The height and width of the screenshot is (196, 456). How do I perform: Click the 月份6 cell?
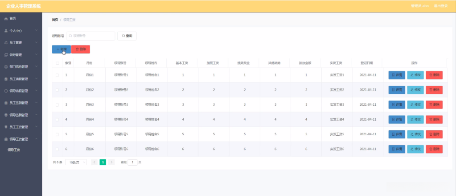coord(90,149)
